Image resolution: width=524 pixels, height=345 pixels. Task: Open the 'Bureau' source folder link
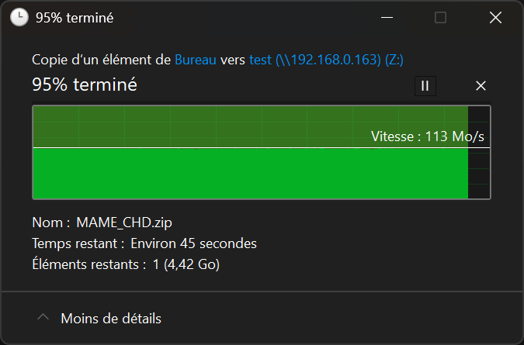[x=195, y=60]
